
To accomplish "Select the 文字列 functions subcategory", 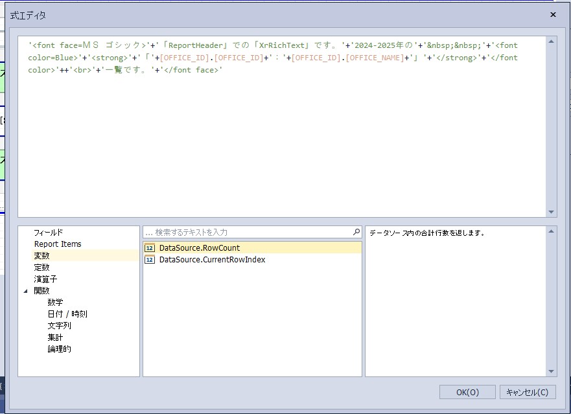I will [x=59, y=326].
